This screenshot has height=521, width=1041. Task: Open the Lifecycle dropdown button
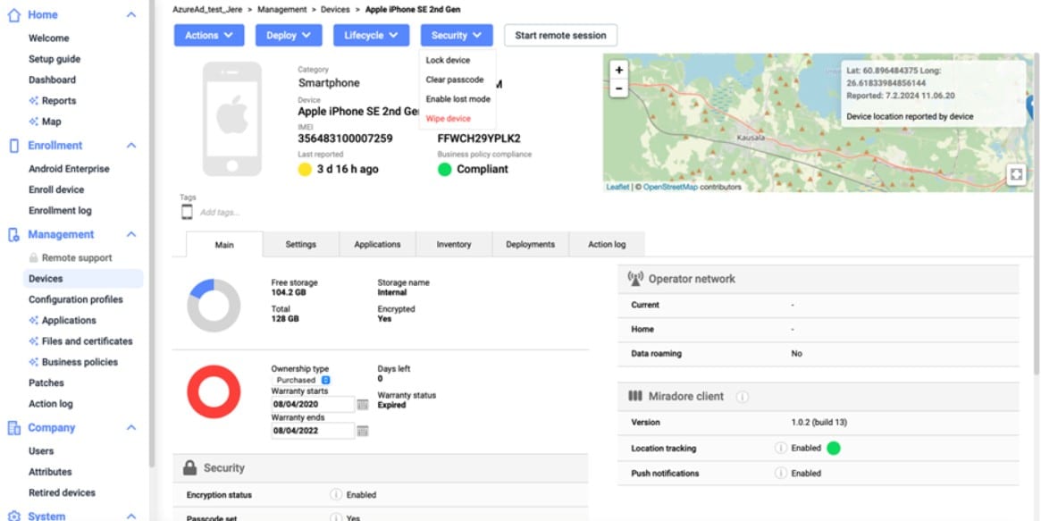coord(371,35)
